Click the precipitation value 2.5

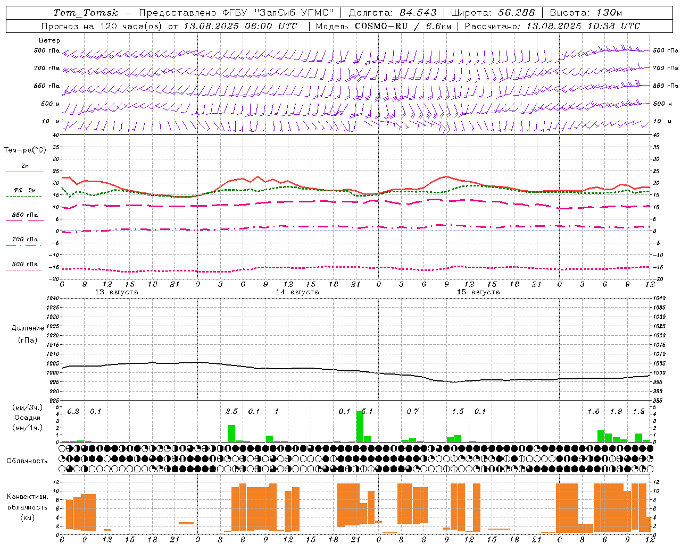click(231, 411)
